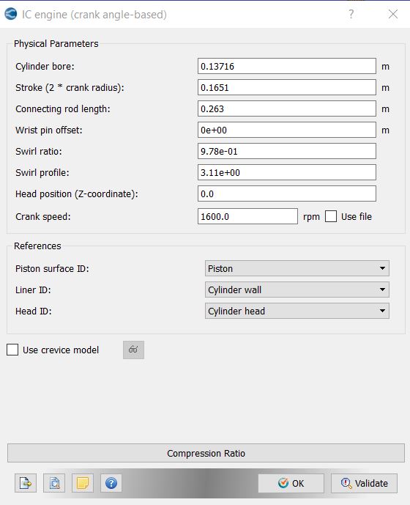Confirm the settings with the OK button

pyautogui.click(x=291, y=483)
